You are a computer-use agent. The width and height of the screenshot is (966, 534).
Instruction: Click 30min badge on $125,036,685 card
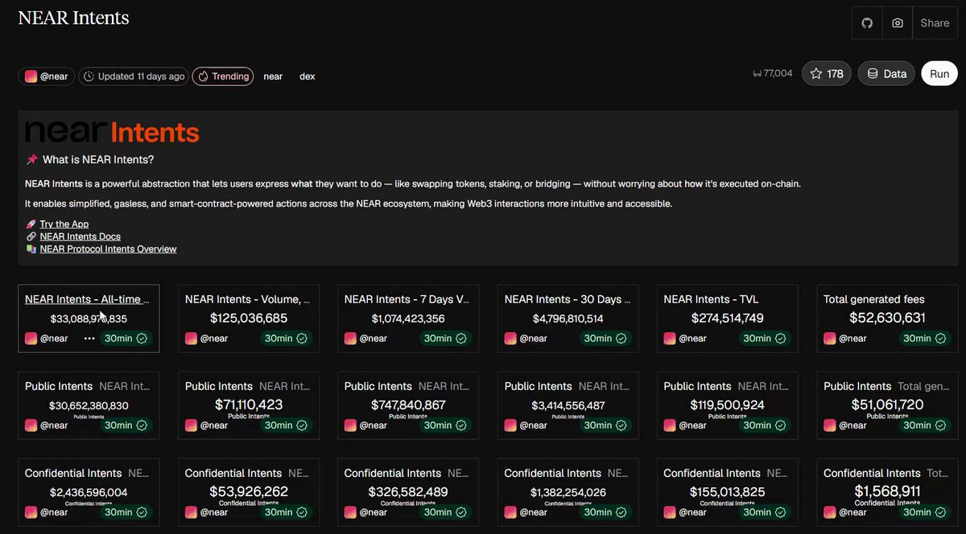tap(285, 339)
